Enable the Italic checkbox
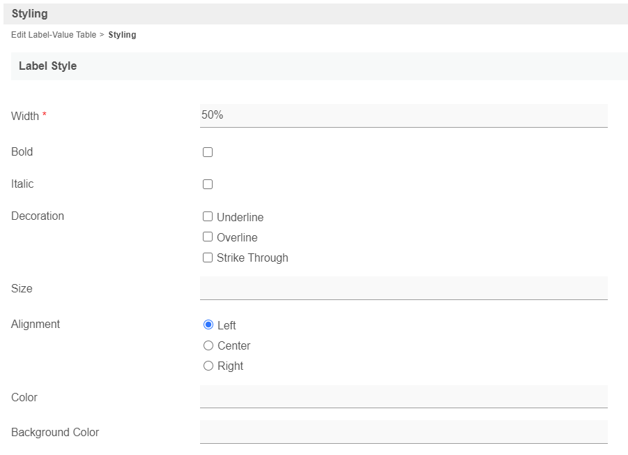 208,184
